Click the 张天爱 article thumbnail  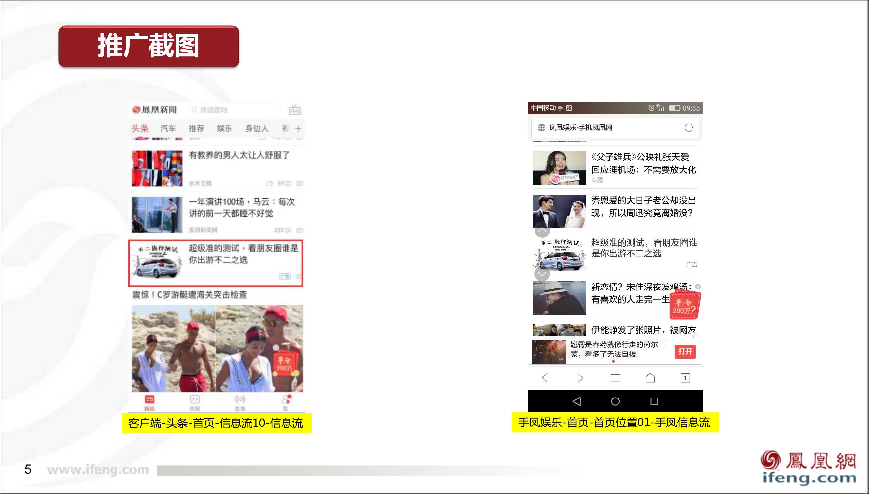(x=560, y=168)
